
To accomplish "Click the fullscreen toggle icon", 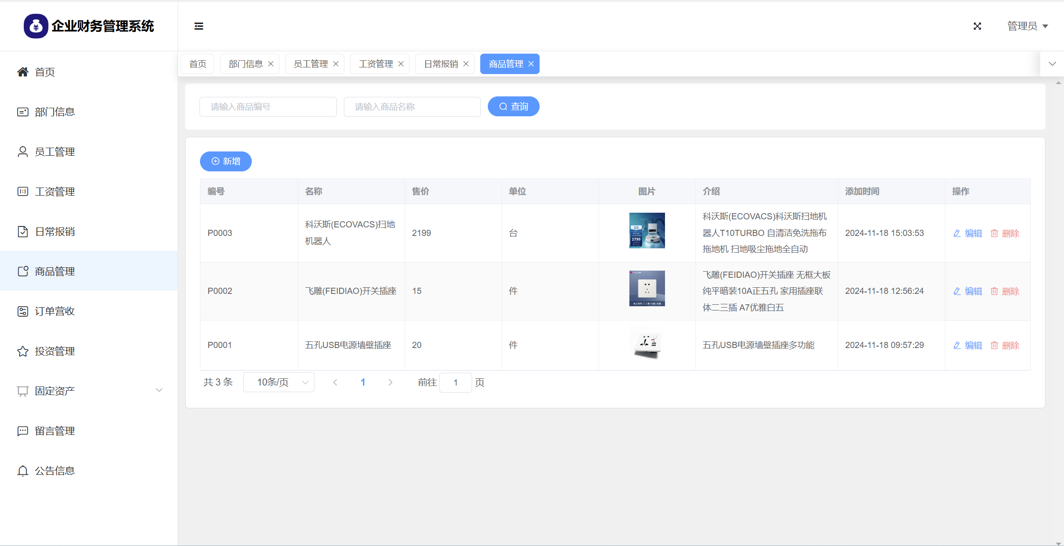I will [x=977, y=26].
